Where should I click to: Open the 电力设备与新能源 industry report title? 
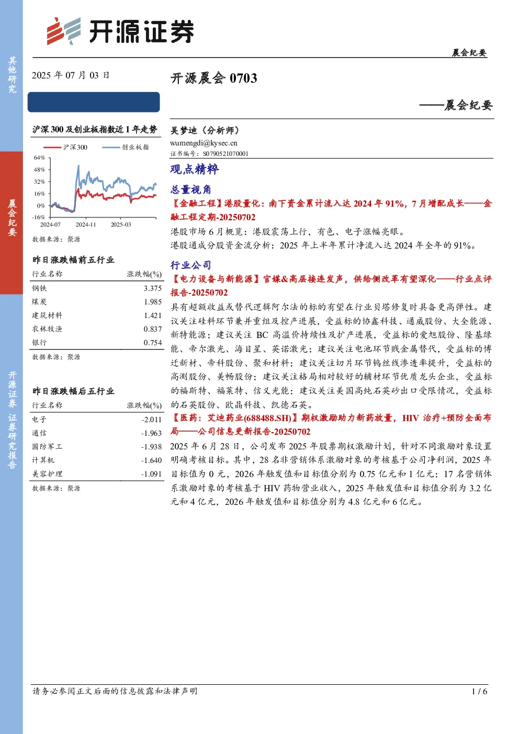[331, 286]
